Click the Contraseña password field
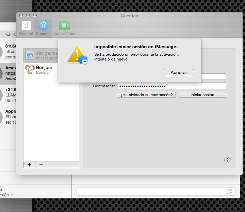This screenshot has height=212, width=245. [x=172, y=86]
